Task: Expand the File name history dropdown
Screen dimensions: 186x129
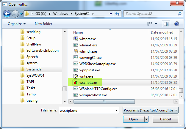Action: pyautogui.click(x=116, y=110)
